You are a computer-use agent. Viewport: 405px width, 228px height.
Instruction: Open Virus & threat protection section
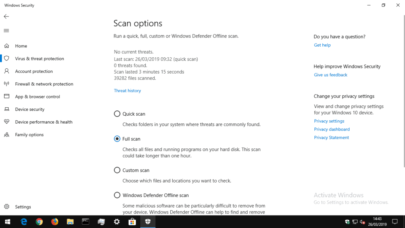(x=39, y=59)
